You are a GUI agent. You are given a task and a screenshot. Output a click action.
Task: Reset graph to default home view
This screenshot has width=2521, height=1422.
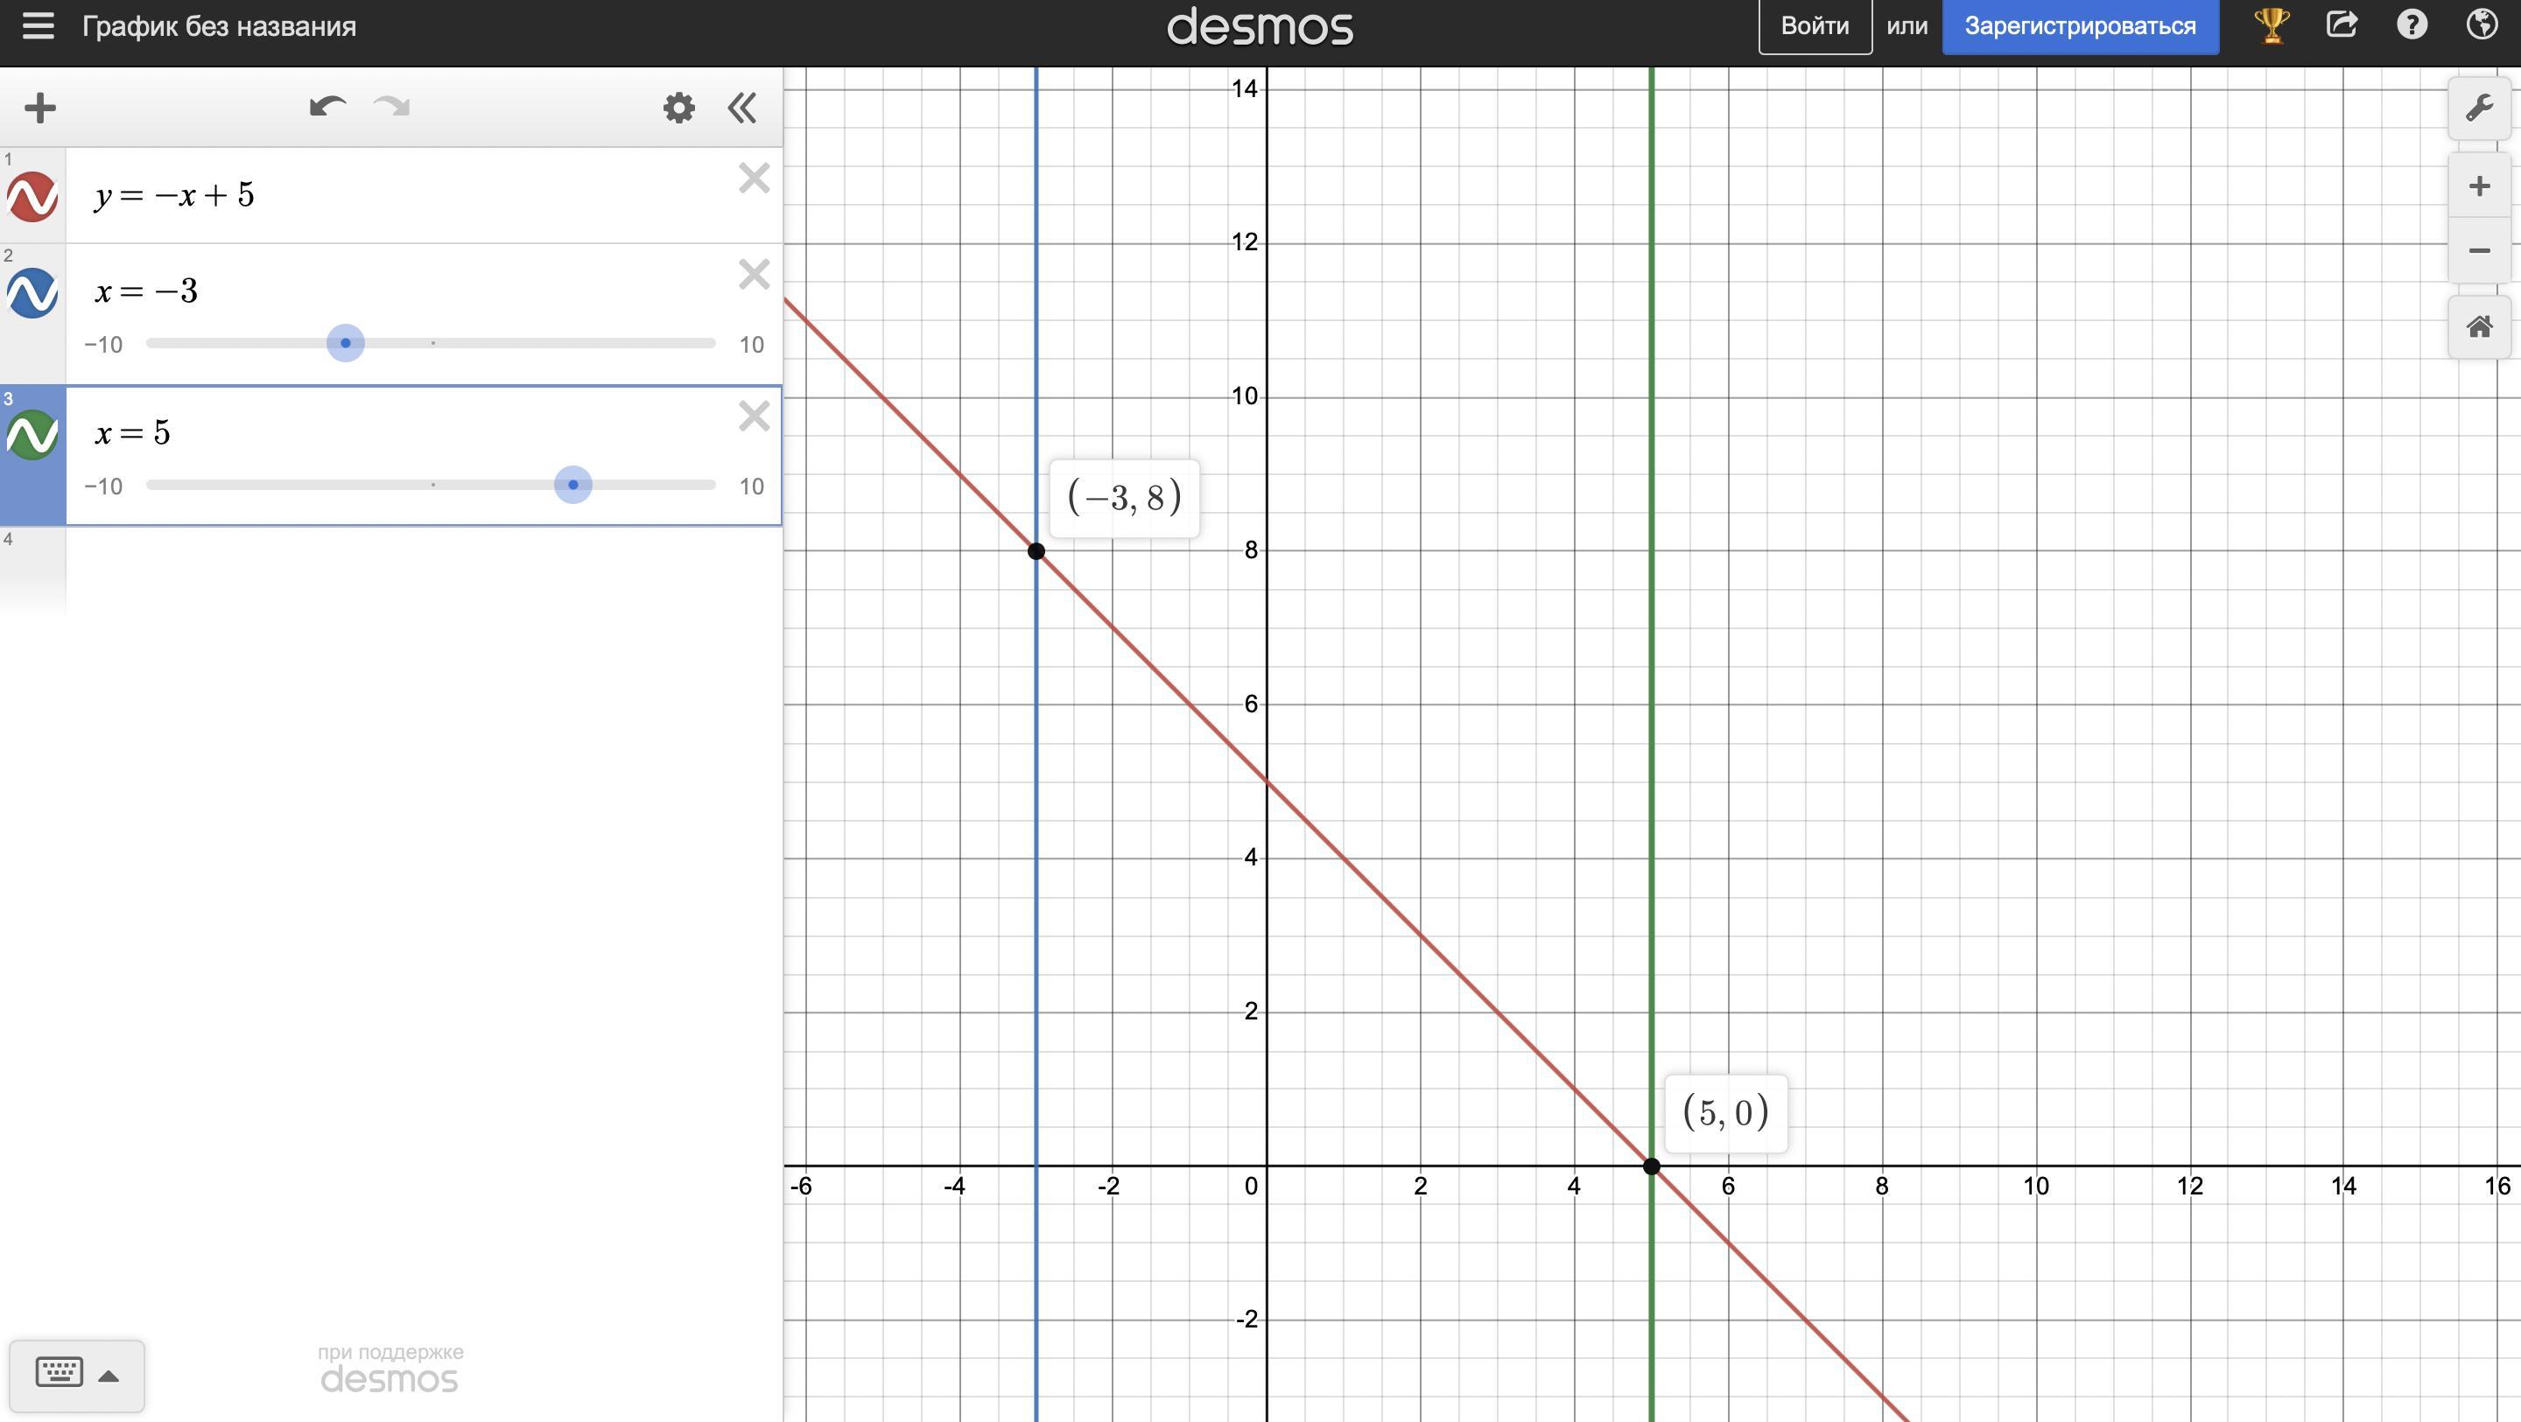pyautogui.click(x=2479, y=327)
